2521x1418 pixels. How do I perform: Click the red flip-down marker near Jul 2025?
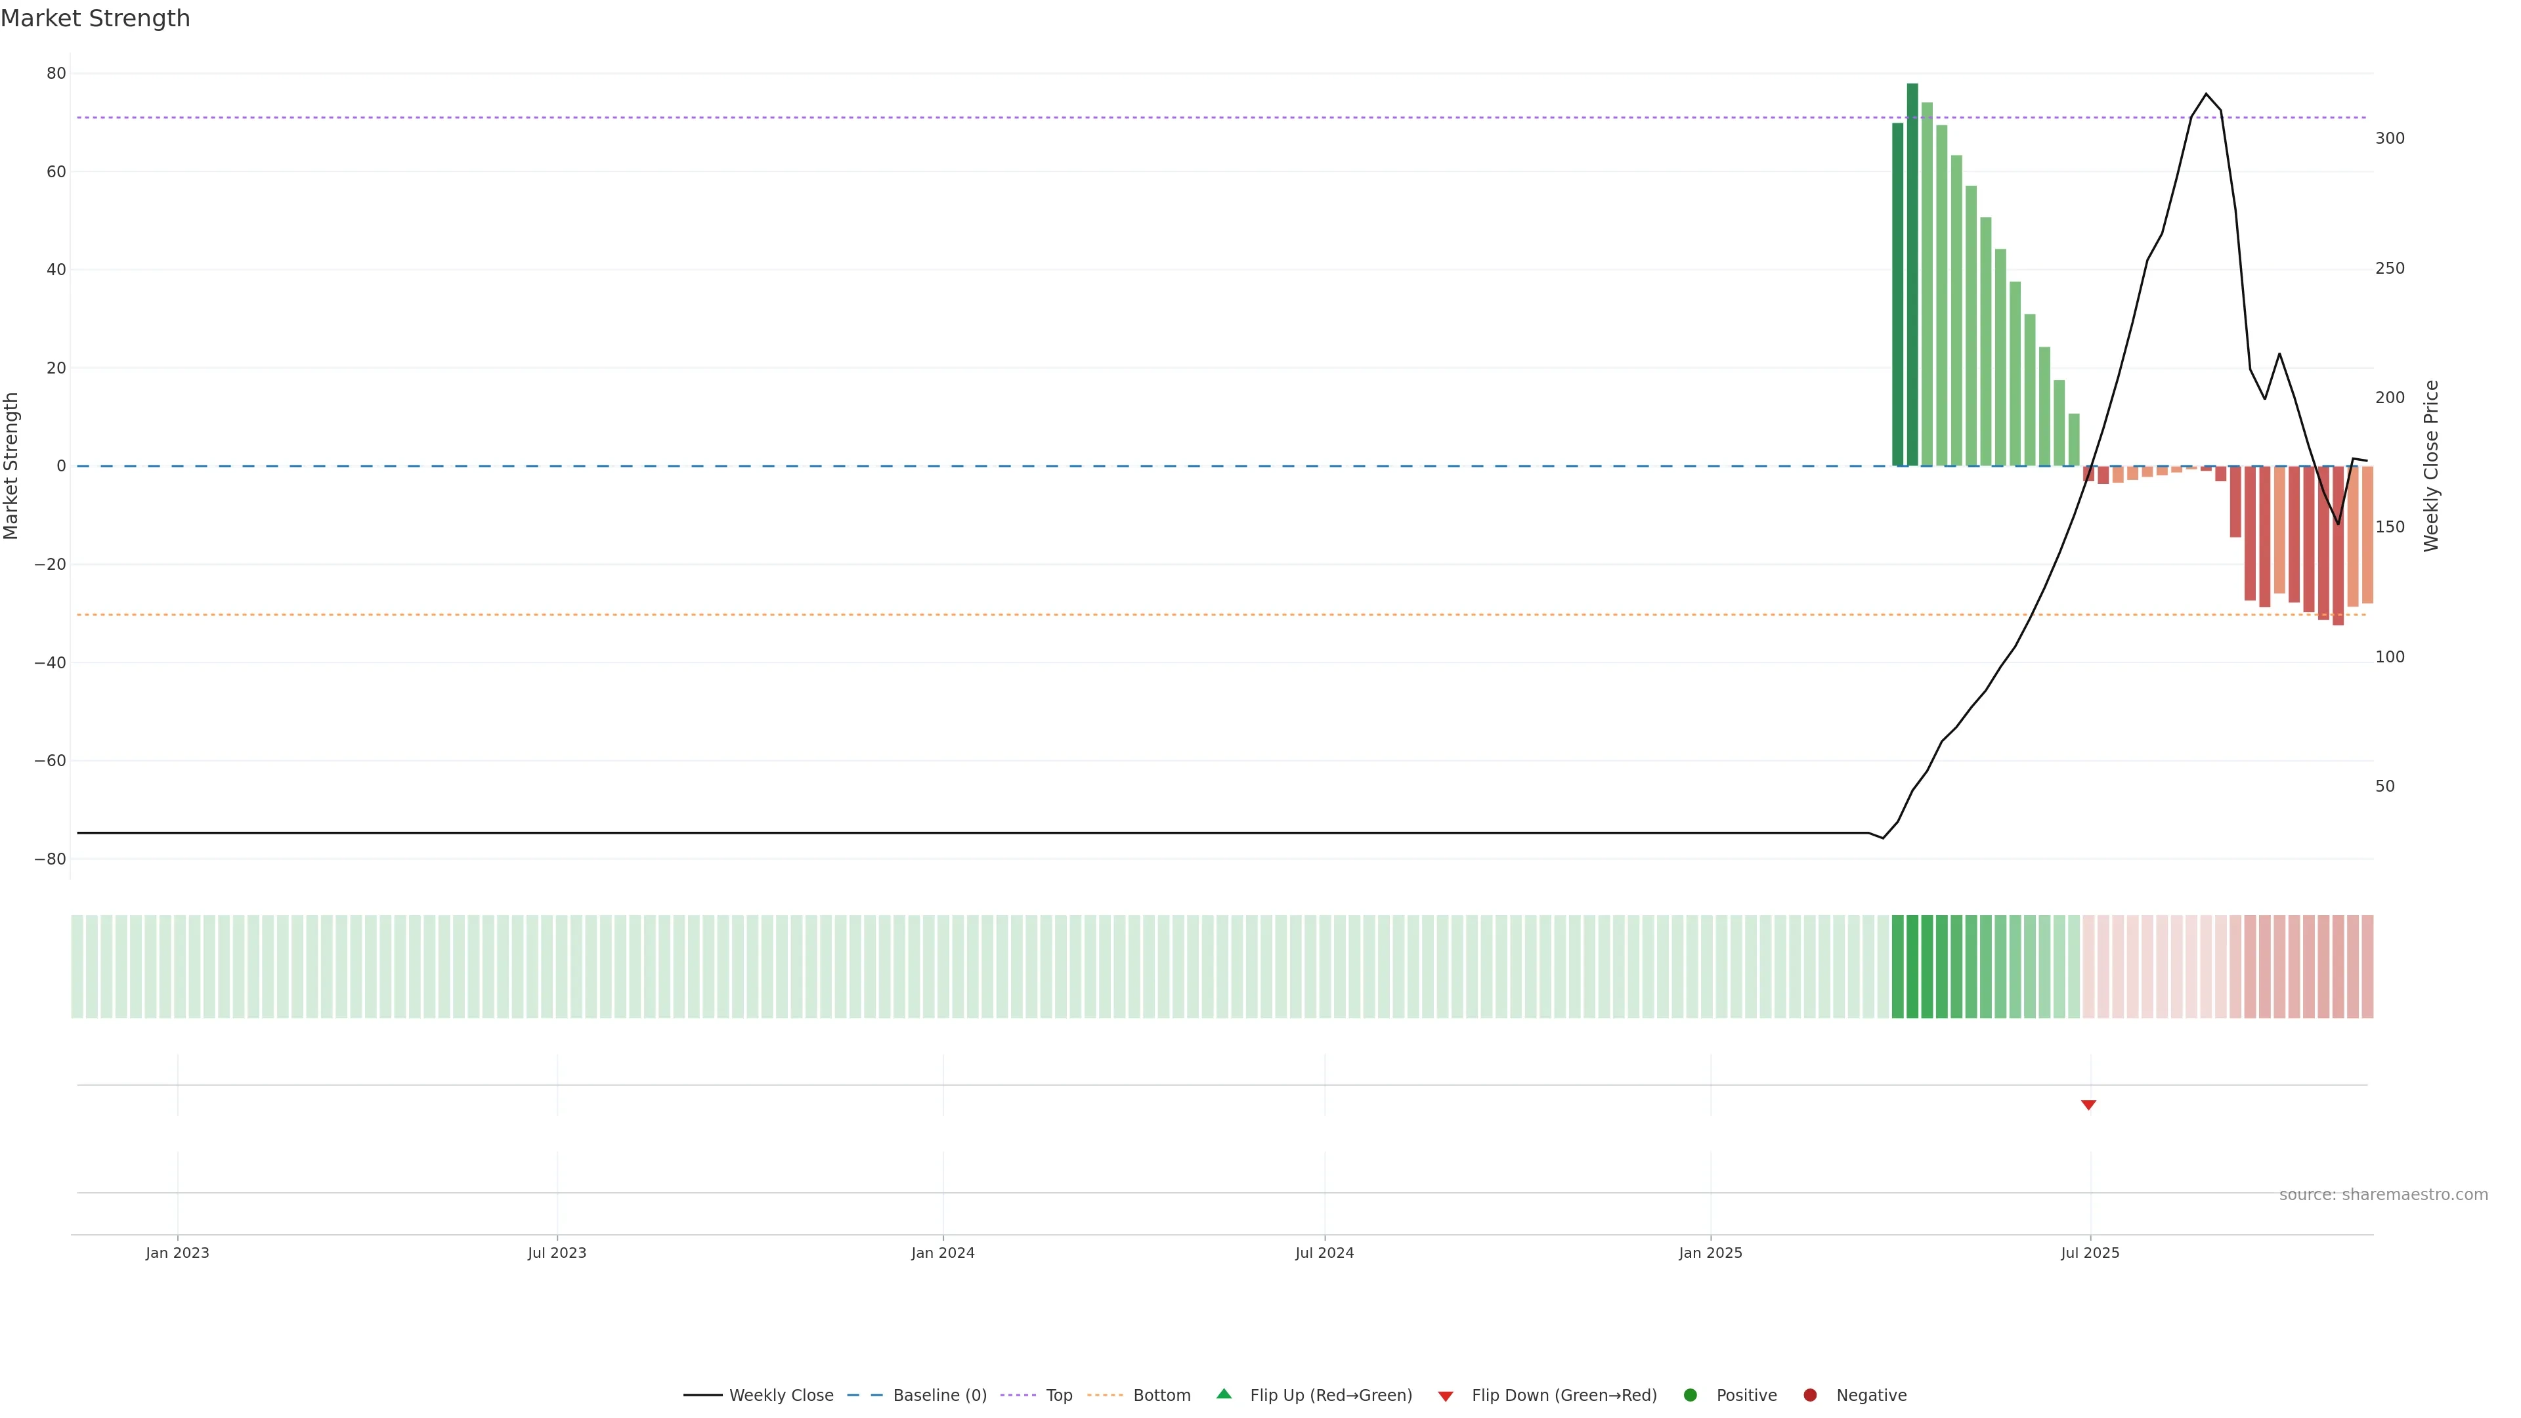2088,1105
